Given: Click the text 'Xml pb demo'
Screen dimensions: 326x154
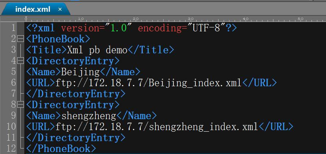Looking at the screenshot, I should [97, 50].
